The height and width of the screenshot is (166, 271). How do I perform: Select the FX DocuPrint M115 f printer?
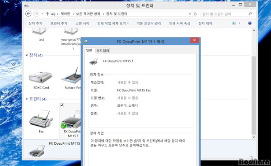click(x=70, y=121)
